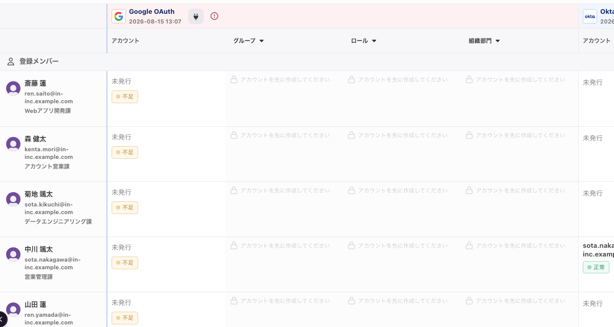This screenshot has height=327, width=614.
Task: Click the lock icon in 斎藤 蓮's グループ cell
Action: (234, 80)
